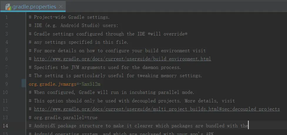287x135 pixels.
Task: Click the 'will override' comment line
Action: (x=108, y=34)
